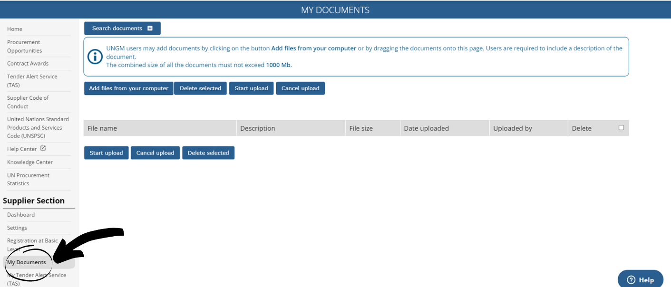Expand the Search documents plus icon
This screenshot has height=287, width=671.
[x=150, y=29]
